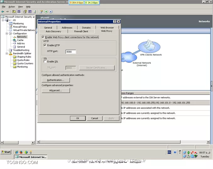This screenshot has height=169, width=213.
Task: Switch to the Addresses tab
Action: [x=67, y=28]
